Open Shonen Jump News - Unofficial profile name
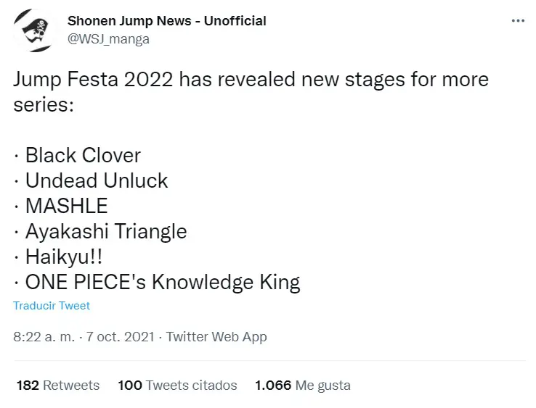Viewport: 536px width, 408px height. tap(167, 21)
